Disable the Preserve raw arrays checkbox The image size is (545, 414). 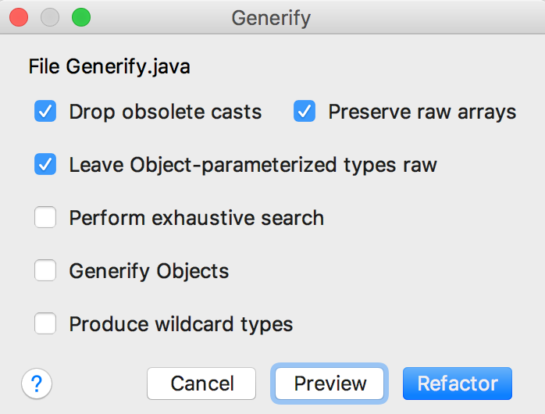(305, 111)
